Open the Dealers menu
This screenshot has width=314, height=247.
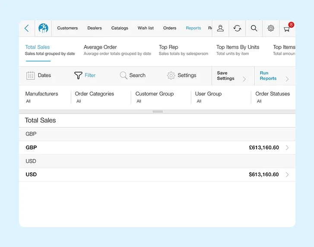coord(95,28)
